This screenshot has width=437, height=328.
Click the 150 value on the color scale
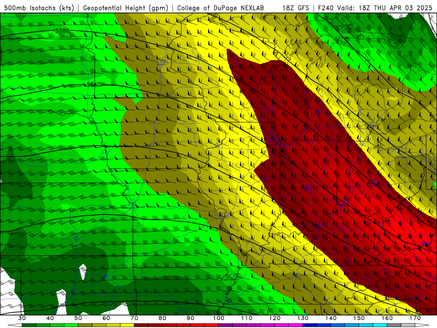click(x=359, y=318)
